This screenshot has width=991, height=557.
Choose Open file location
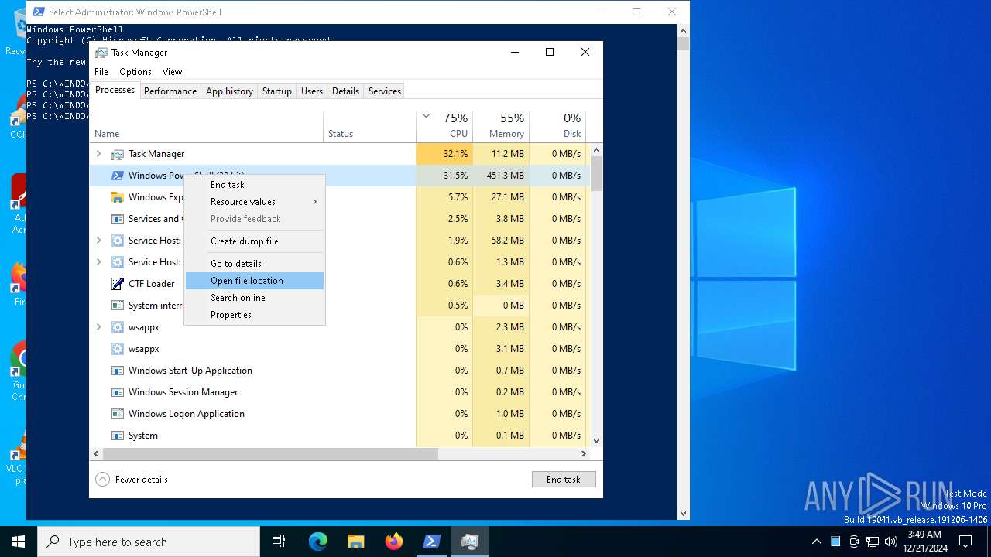pos(255,281)
